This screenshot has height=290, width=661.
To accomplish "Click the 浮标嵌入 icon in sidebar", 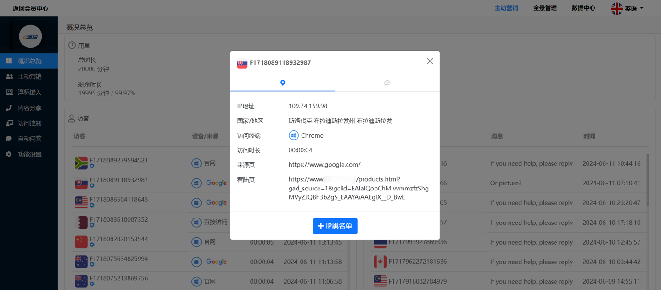I will click(9, 92).
